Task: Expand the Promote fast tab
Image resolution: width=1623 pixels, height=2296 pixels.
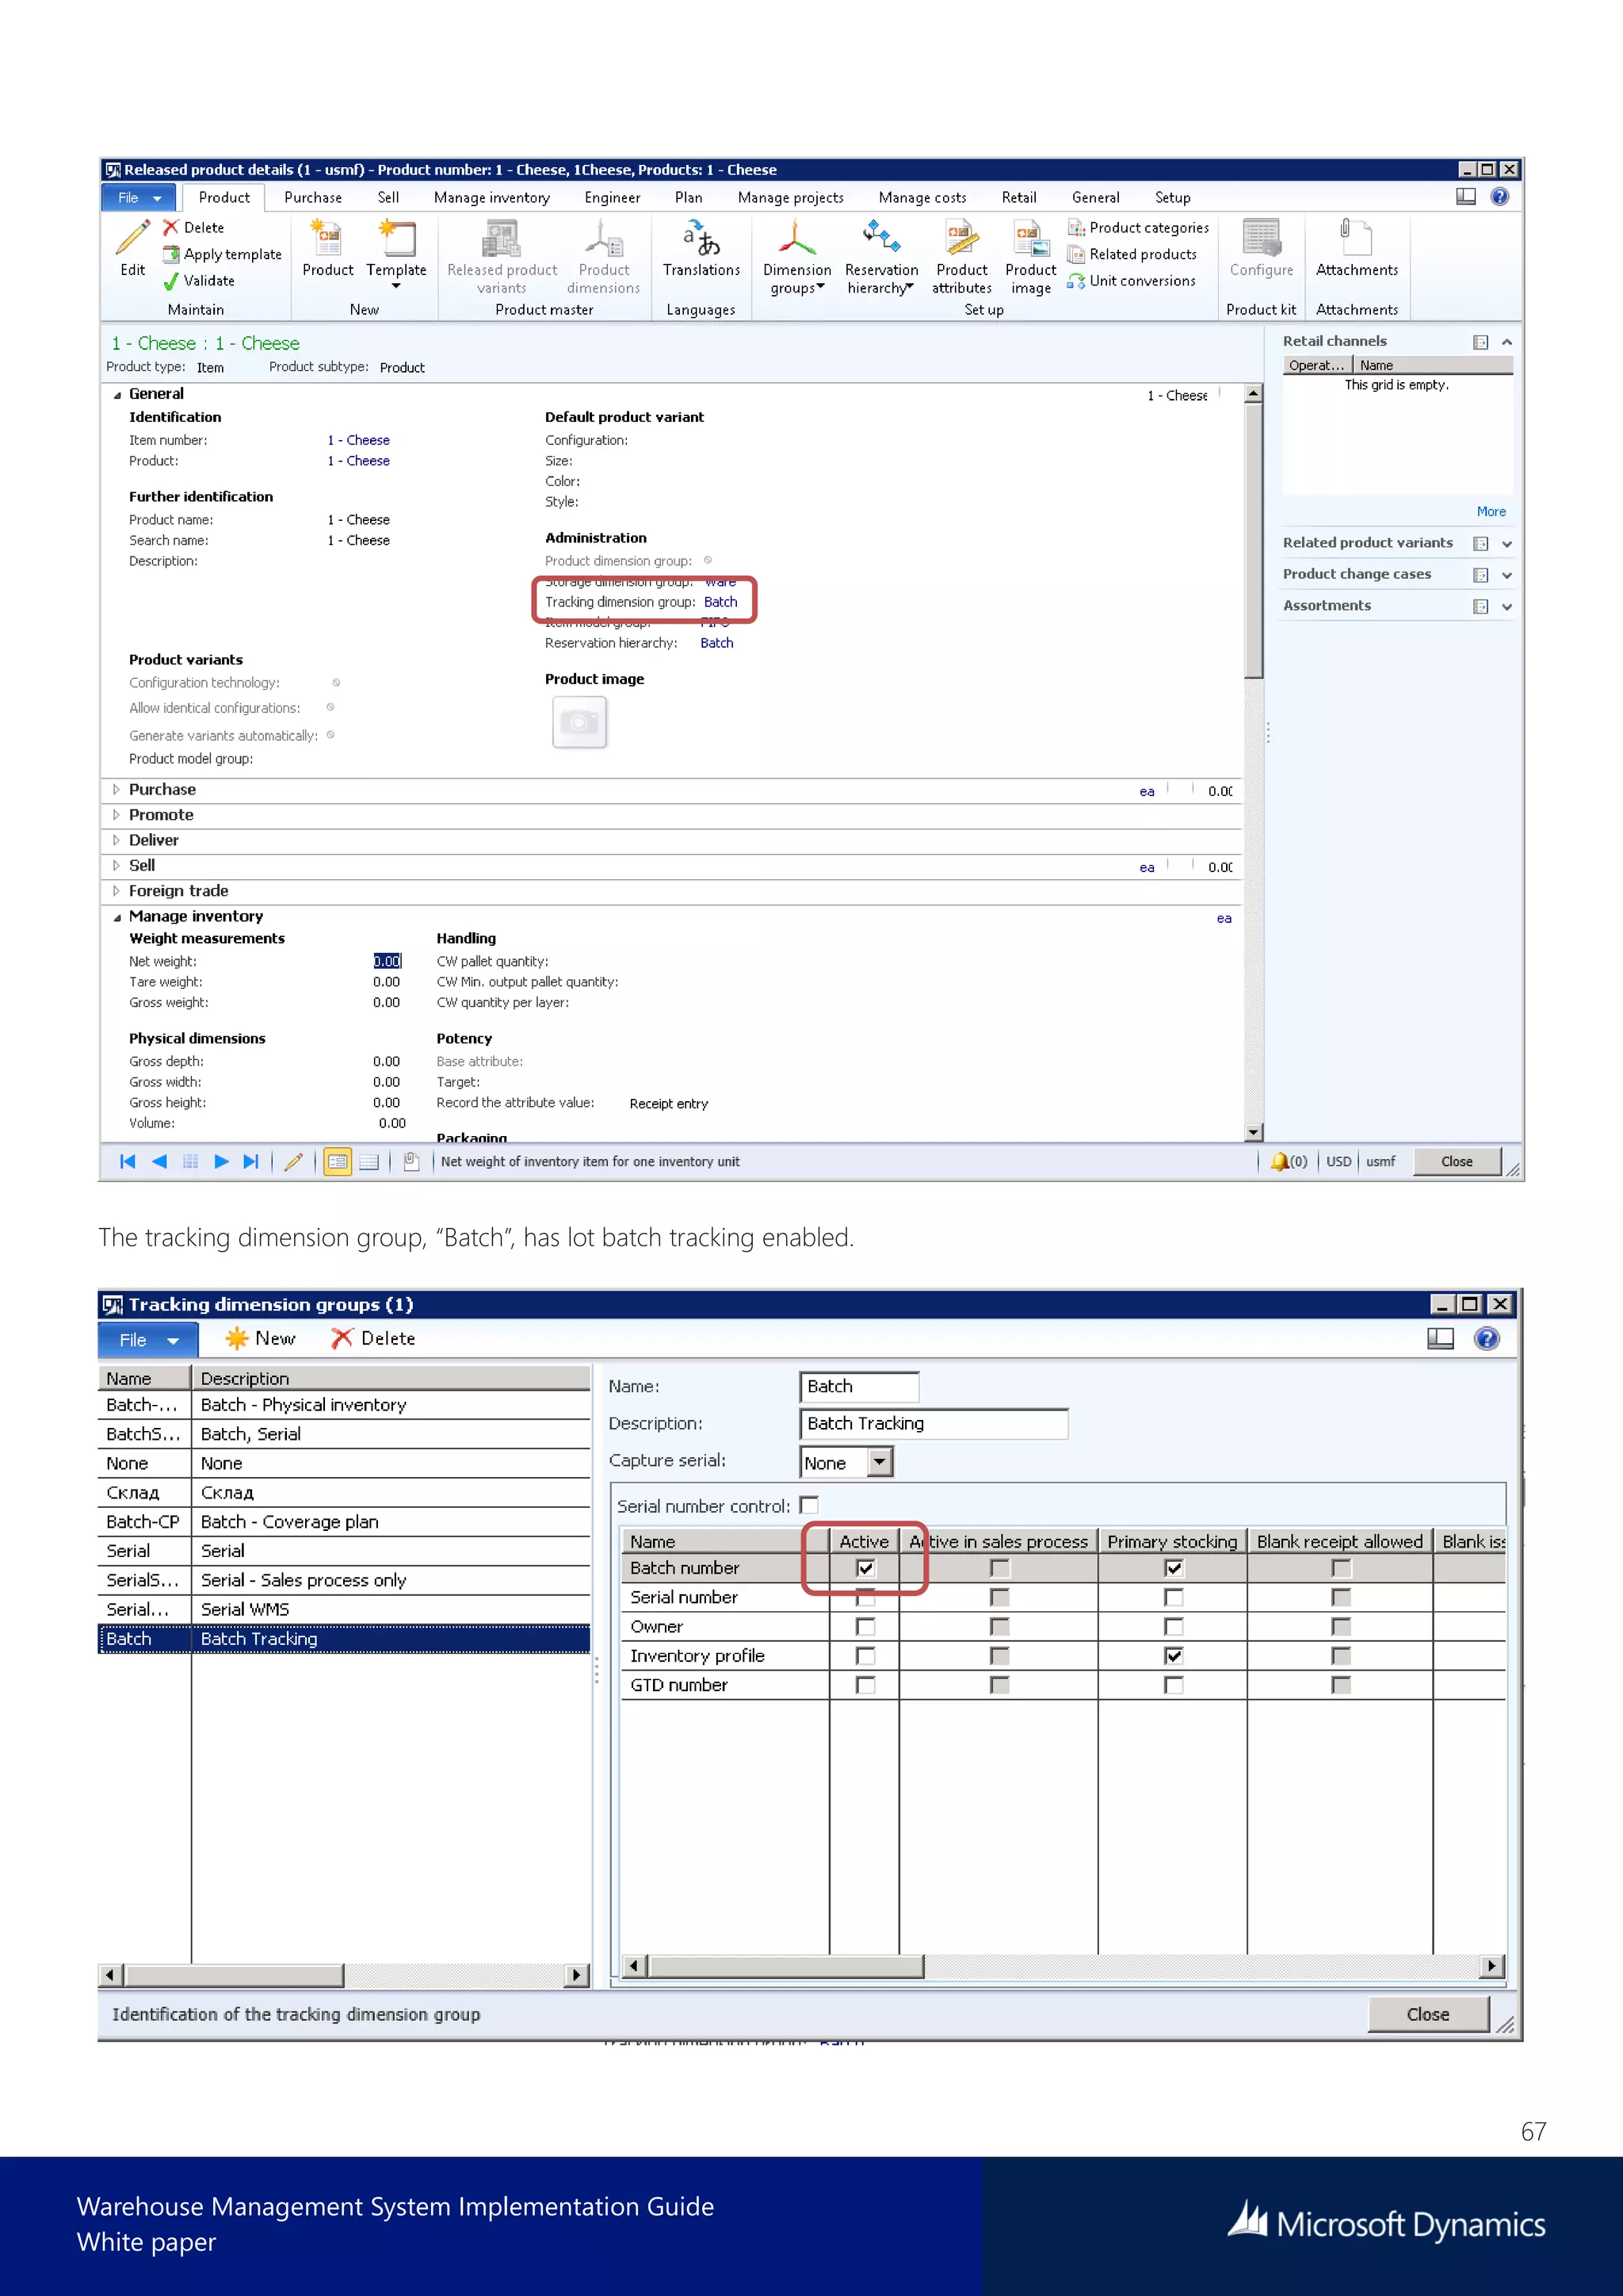Action: [x=116, y=815]
